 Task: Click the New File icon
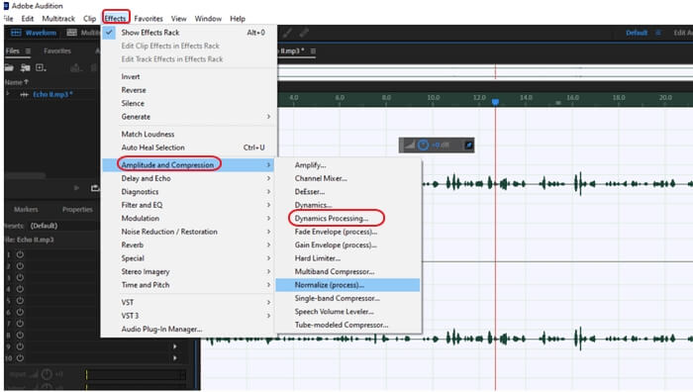(41, 67)
